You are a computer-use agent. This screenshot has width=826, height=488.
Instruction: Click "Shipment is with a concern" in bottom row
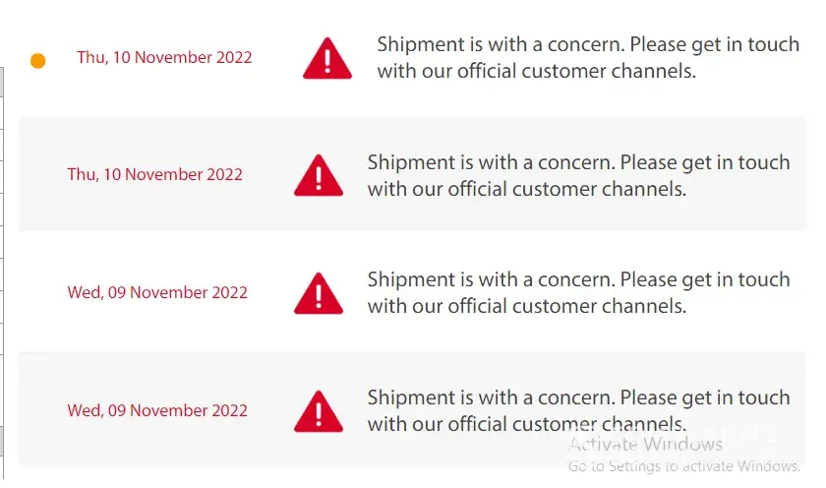point(490,397)
